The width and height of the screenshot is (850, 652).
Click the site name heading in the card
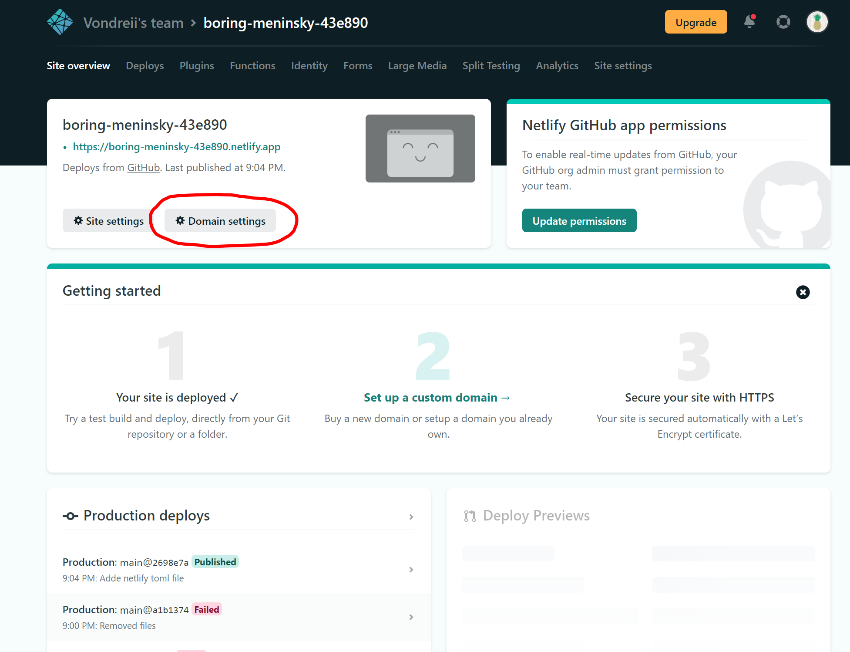(145, 125)
